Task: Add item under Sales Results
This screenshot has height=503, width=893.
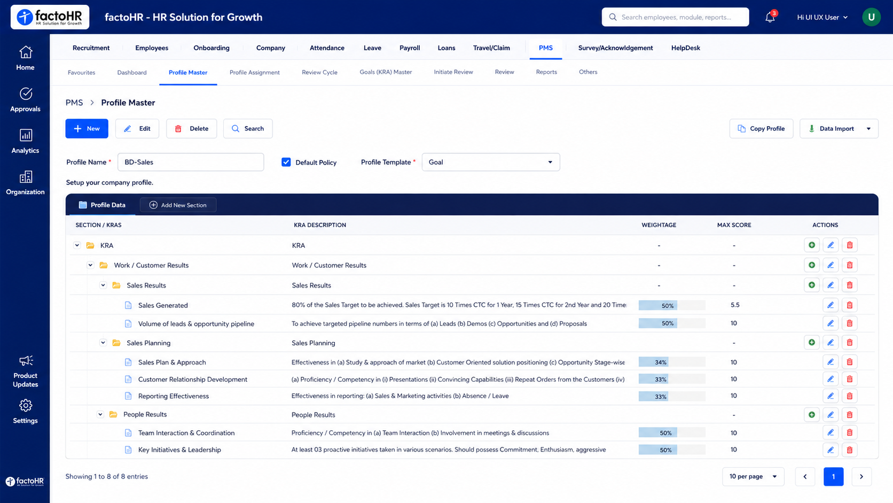Action: (x=812, y=285)
